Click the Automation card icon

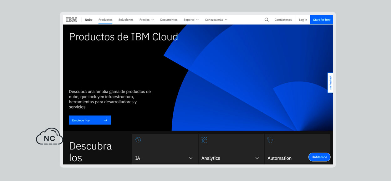pyautogui.click(x=270, y=140)
